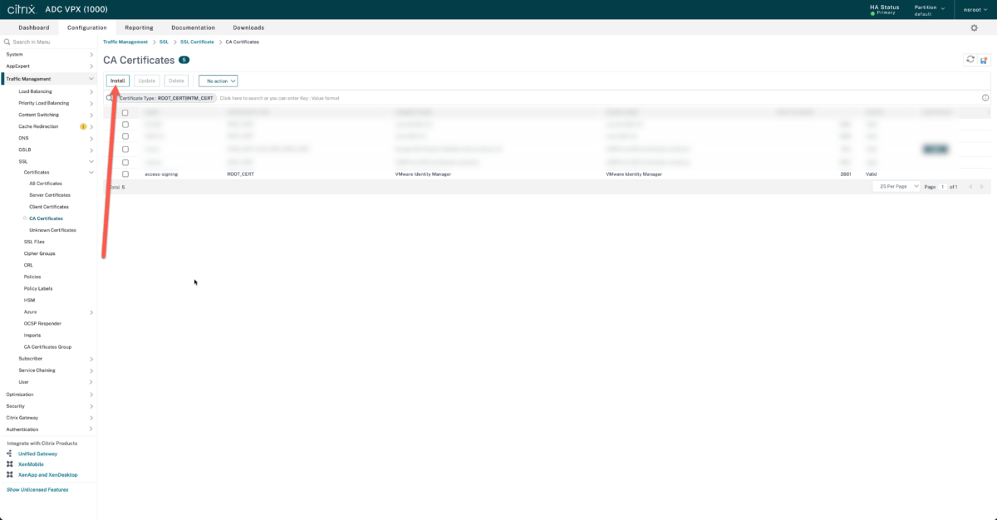Check the first certificate row checkbox

[125, 124]
